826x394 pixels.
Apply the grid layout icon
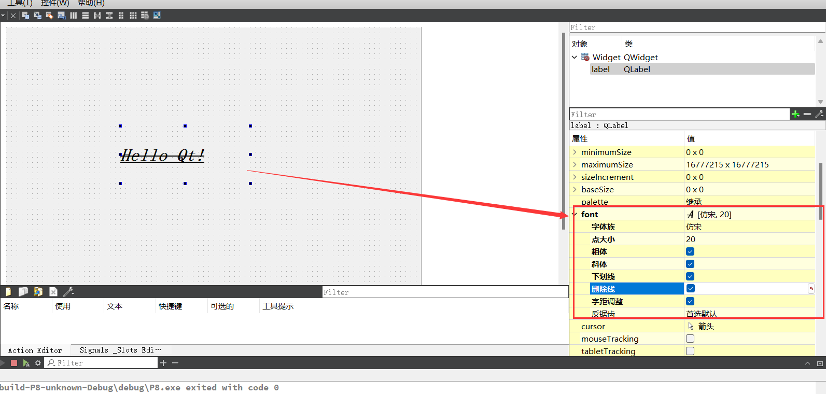click(x=133, y=16)
